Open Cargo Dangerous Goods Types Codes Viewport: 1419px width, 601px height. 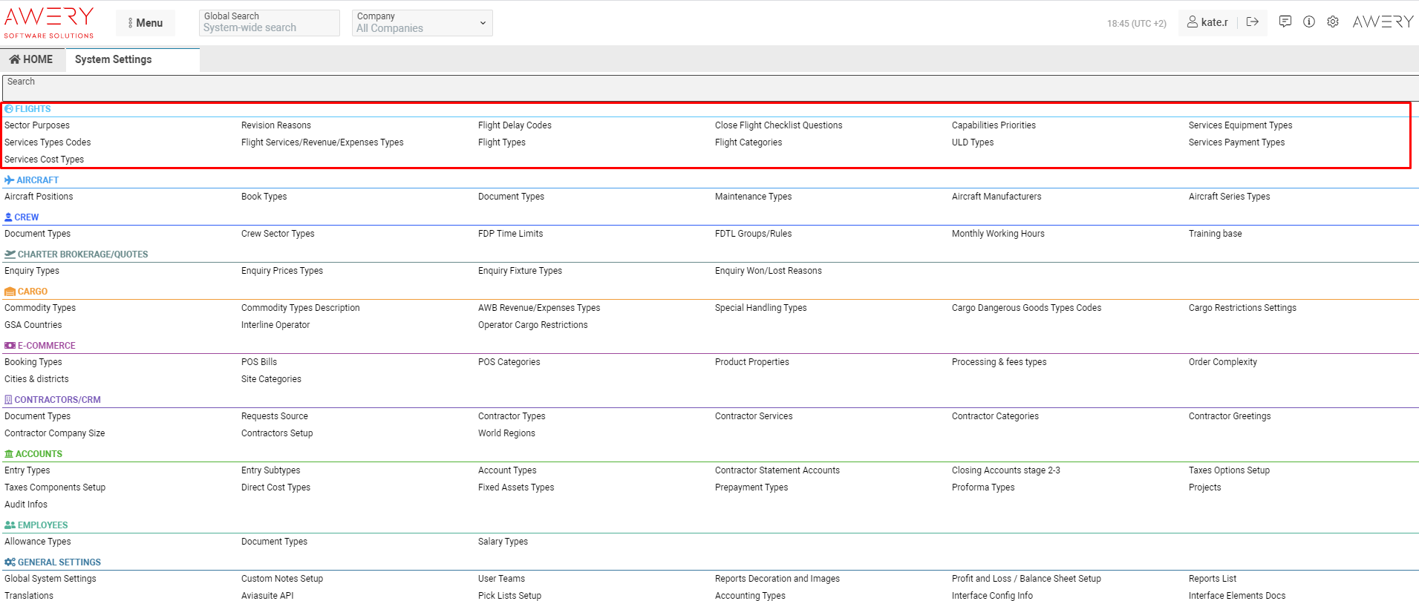click(x=1026, y=308)
